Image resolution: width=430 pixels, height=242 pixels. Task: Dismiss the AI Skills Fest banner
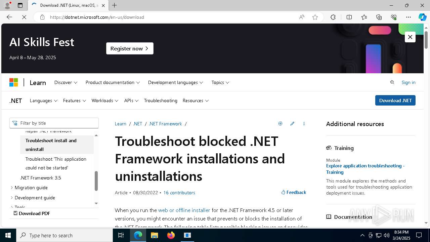[x=410, y=37]
